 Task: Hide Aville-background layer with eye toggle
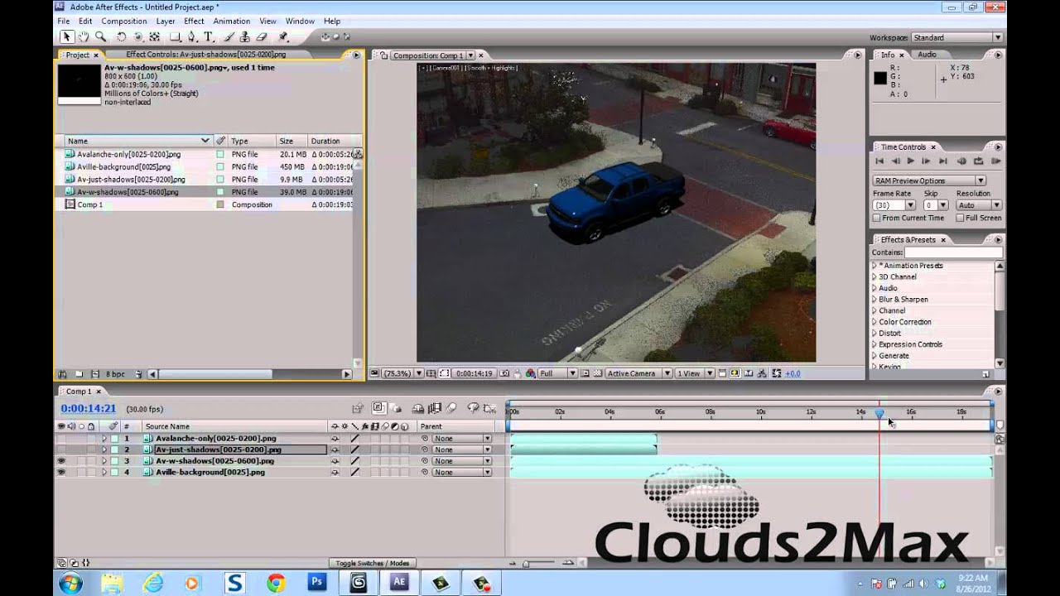pyautogui.click(x=60, y=472)
